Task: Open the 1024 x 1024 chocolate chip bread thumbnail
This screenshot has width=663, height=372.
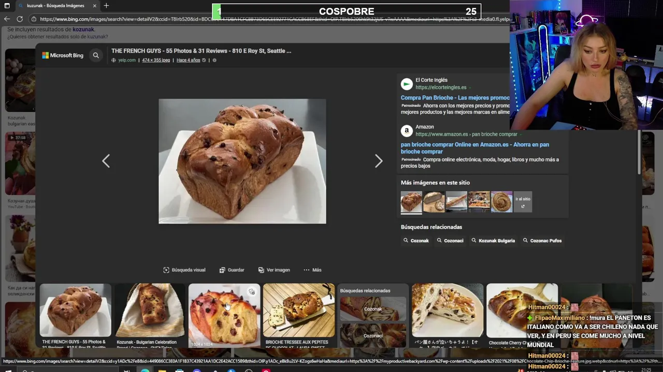Action: (224, 315)
